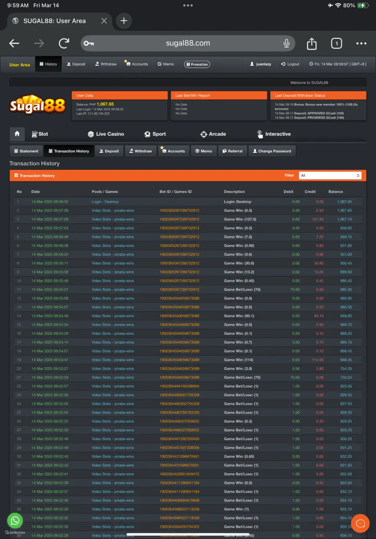Select Deposit in top navigation bar

[x=76, y=64]
